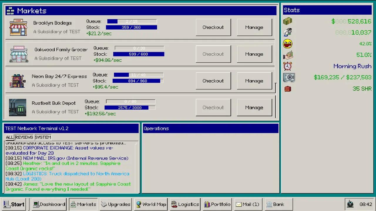Image resolution: width=376 pixels, height=211 pixels.
Task: Click the $169,235 / $237,503 vault value
Action: tap(343, 77)
